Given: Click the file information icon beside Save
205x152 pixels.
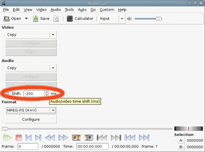Looking at the screenshot, I should [x=56, y=18].
